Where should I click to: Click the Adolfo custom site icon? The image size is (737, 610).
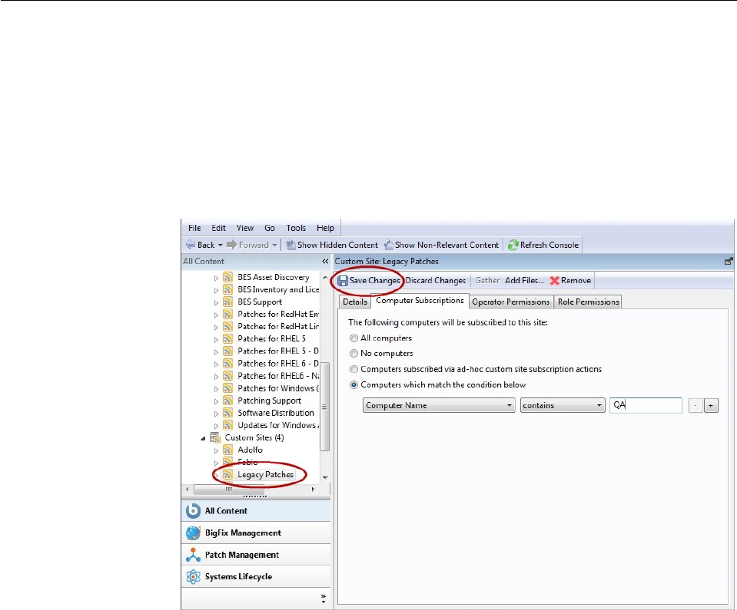click(x=228, y=450)
